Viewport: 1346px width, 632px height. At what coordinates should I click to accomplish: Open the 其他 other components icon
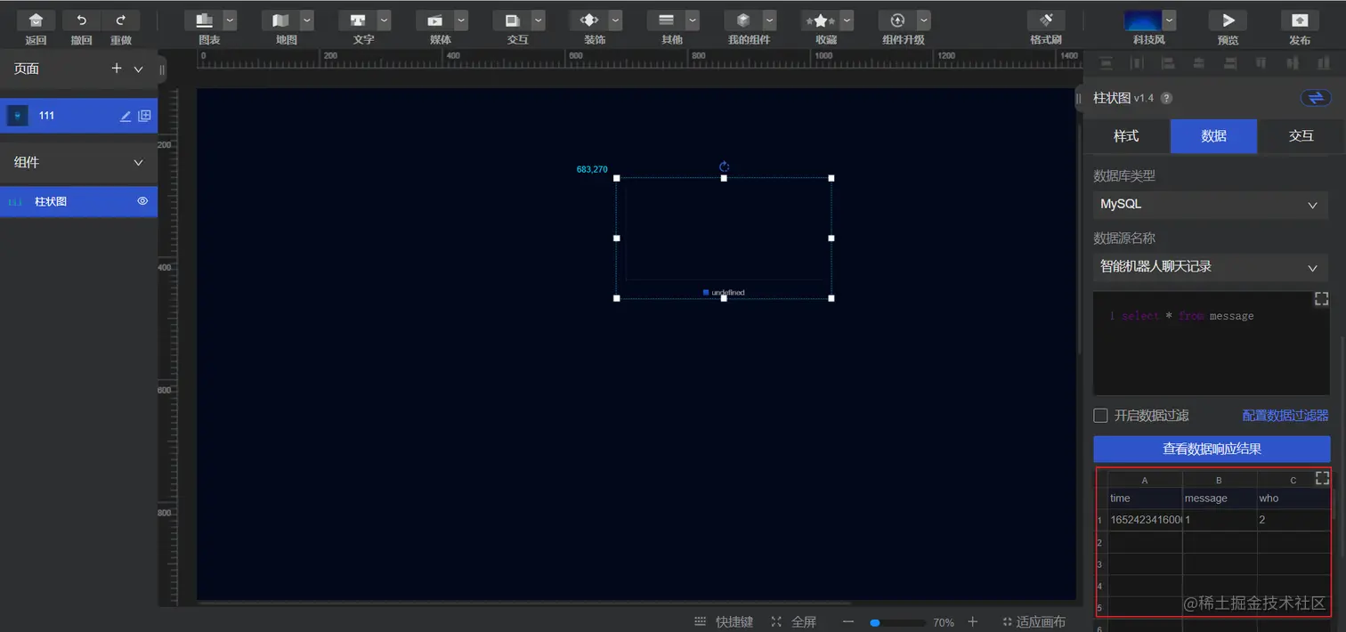(666, 20)
